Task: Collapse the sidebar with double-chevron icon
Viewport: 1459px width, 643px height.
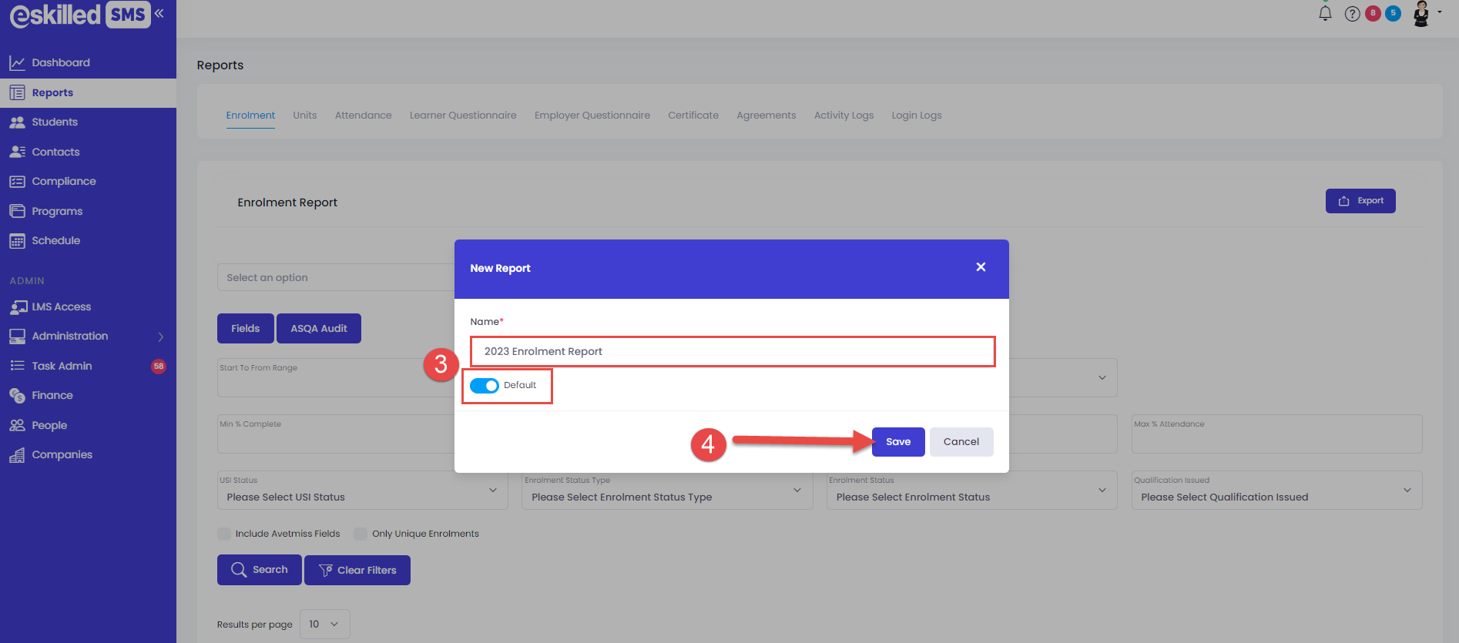Action: point(159,13)
